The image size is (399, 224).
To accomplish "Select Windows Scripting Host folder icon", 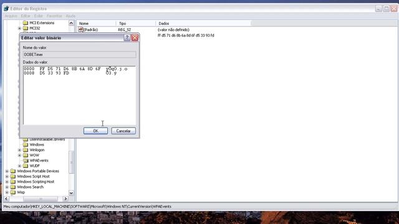I will (x=13, y=182).
